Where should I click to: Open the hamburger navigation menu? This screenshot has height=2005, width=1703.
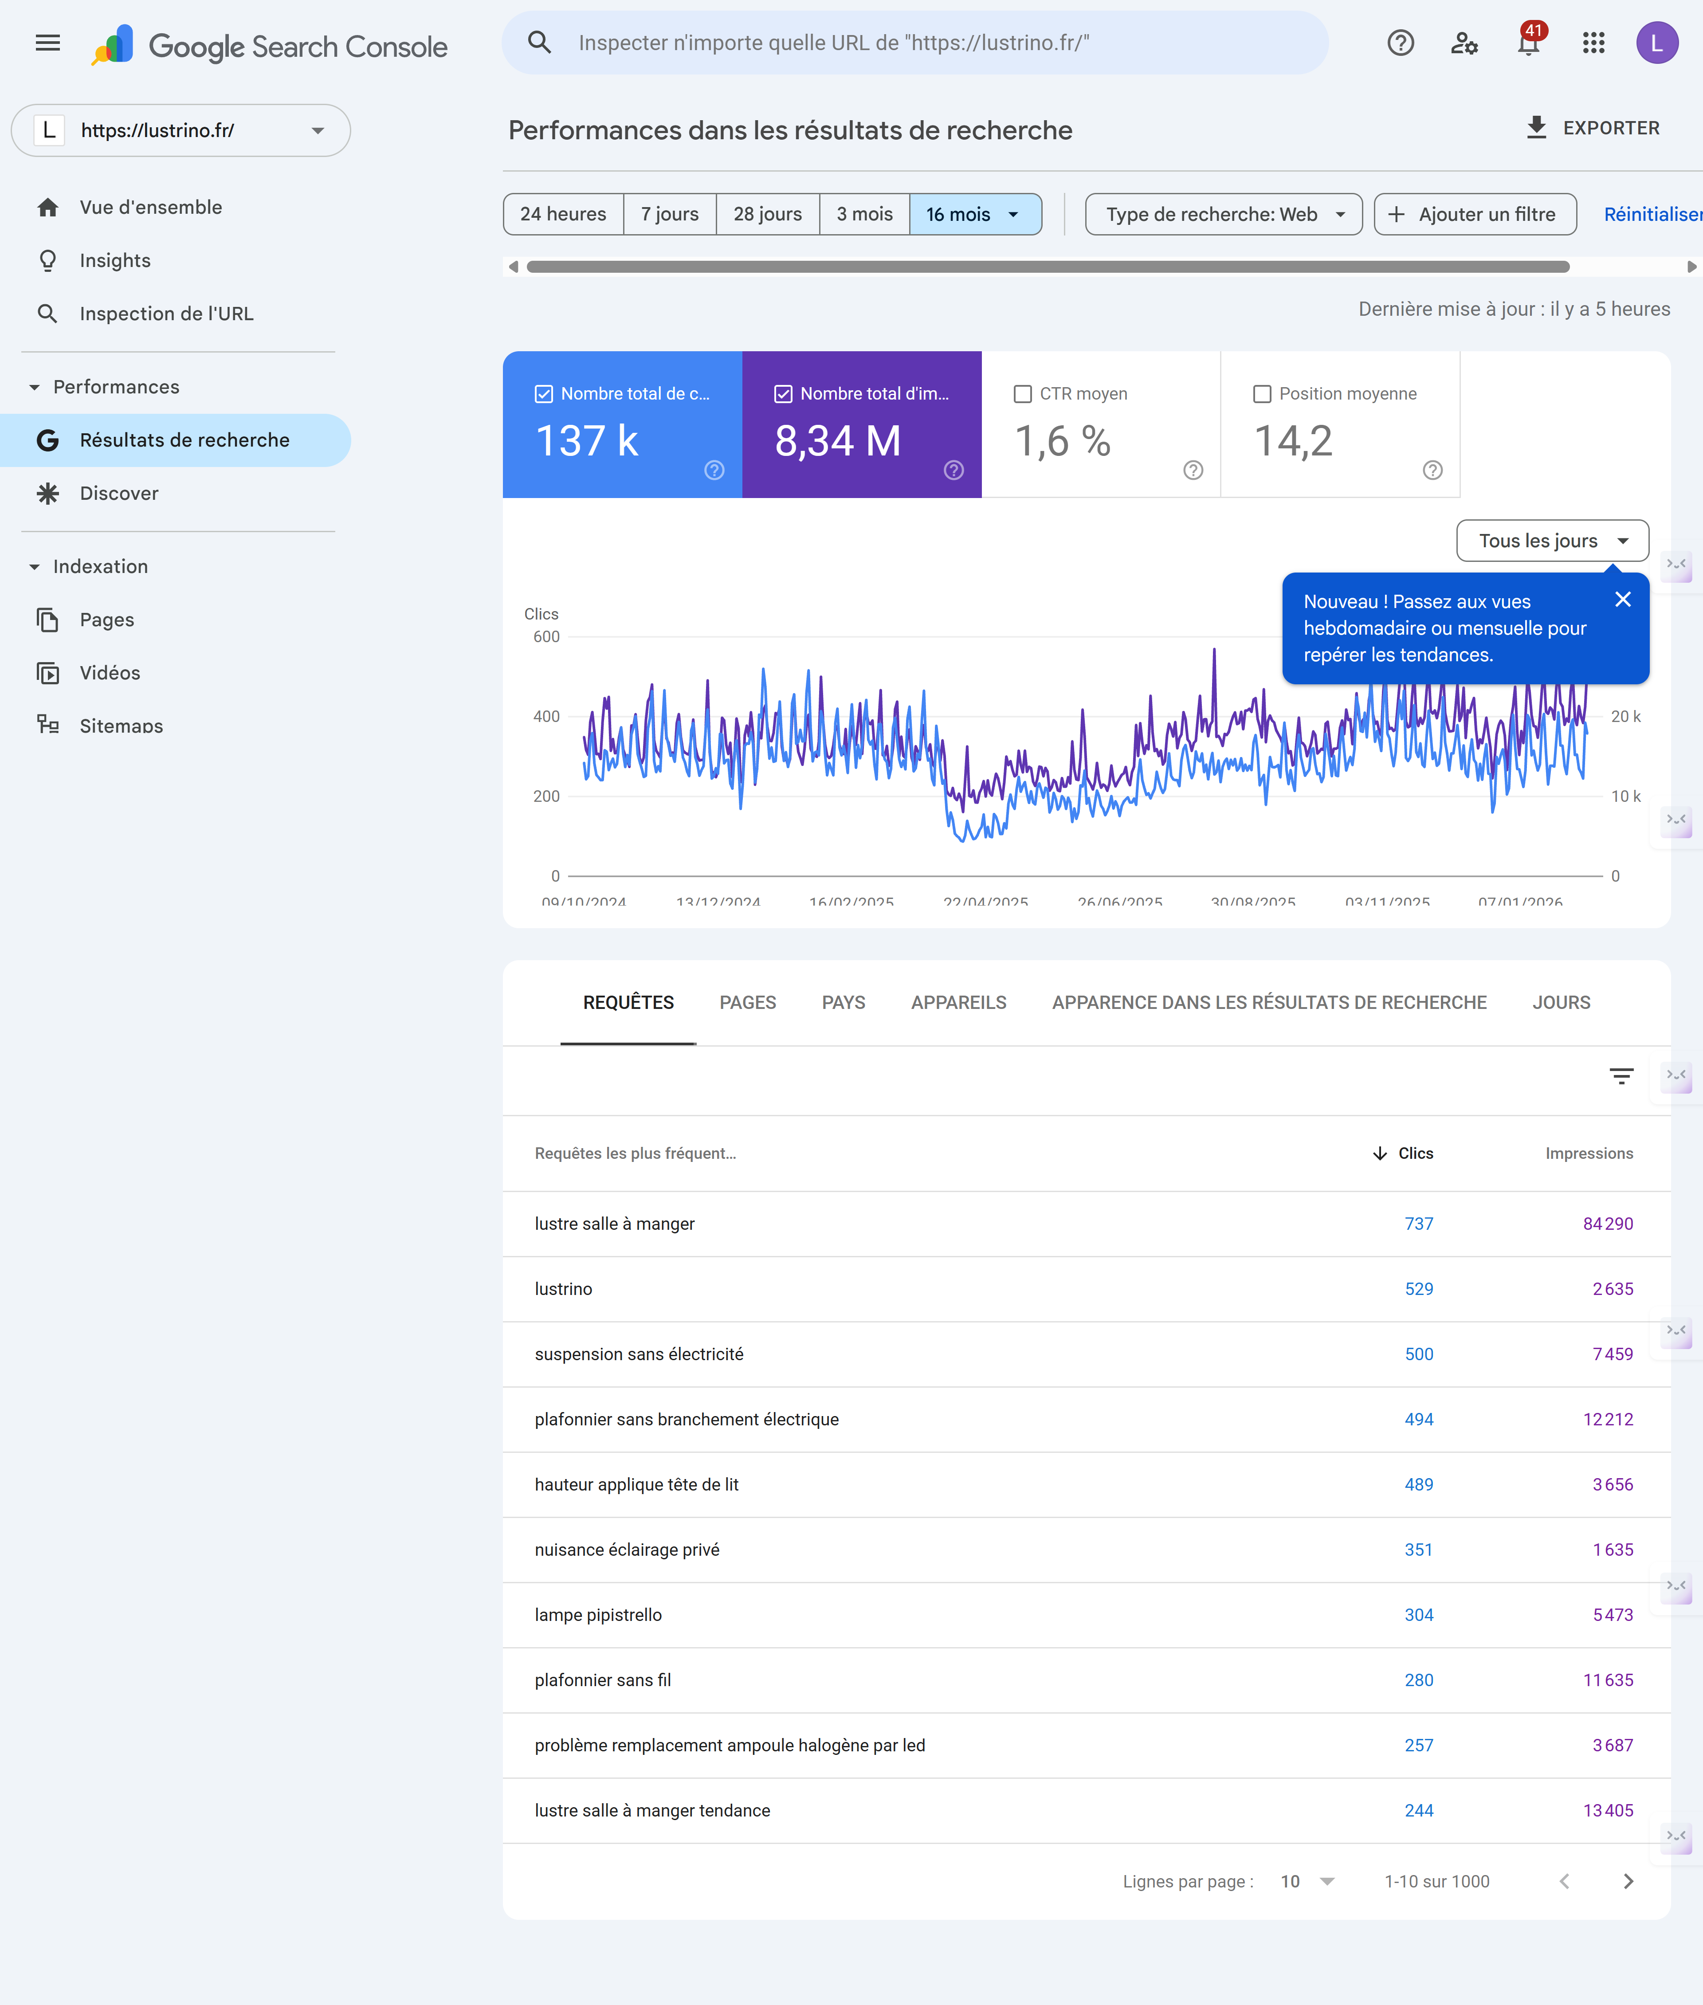pos(47,43)
